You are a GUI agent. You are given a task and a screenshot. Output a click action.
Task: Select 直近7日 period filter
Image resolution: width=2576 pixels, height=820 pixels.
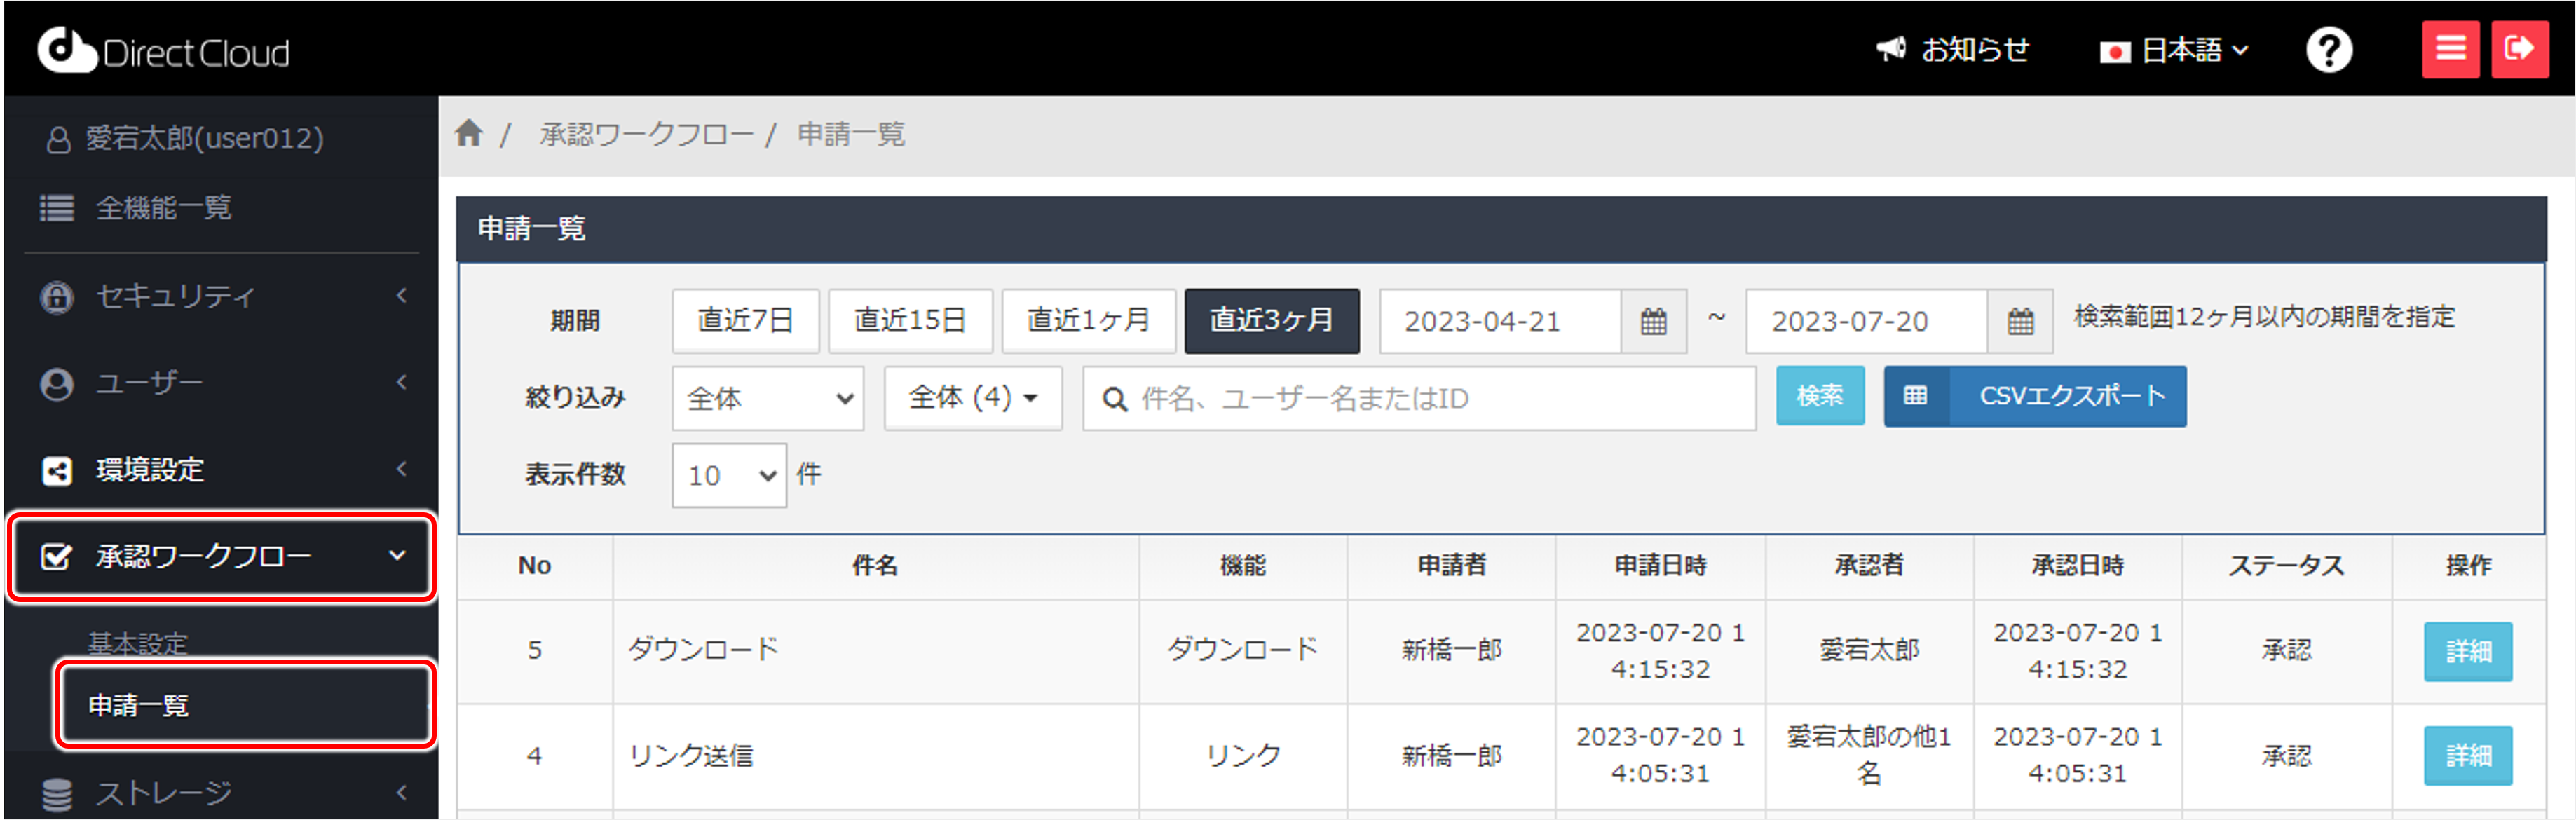click(745, 321)
